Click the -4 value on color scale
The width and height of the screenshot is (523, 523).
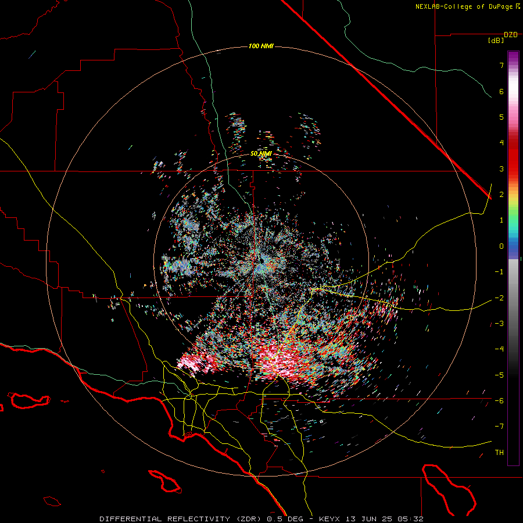(x=499, y=349)
